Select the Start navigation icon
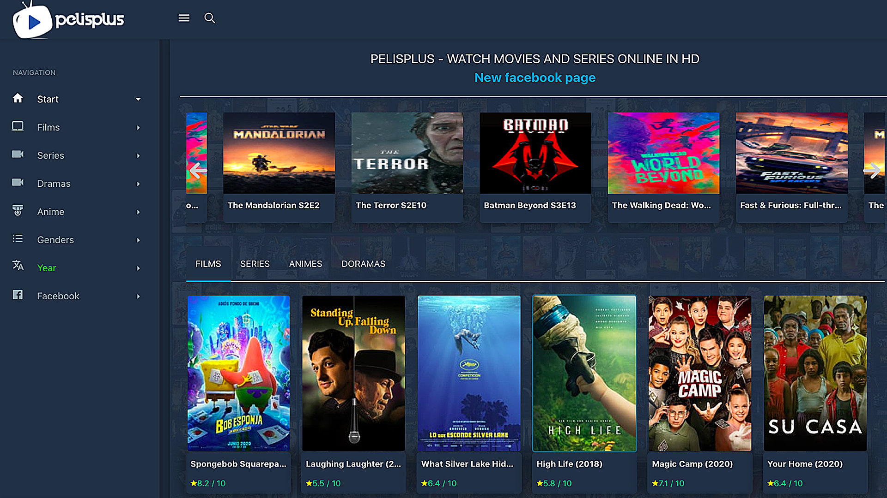The height and width of the screenshot is (498, 887). (17, 99)
